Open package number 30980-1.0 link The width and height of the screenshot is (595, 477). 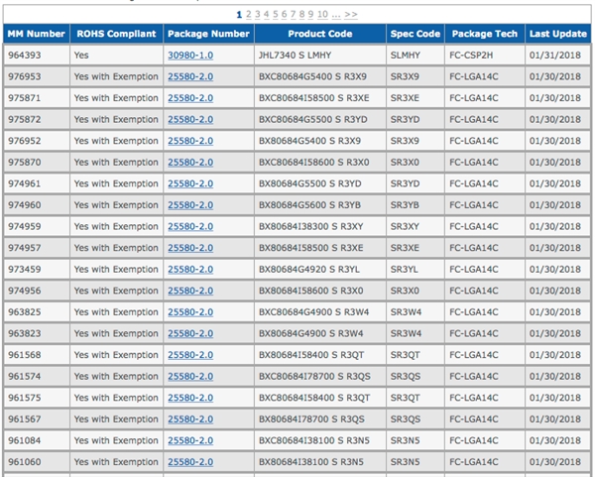pos(190,55)
